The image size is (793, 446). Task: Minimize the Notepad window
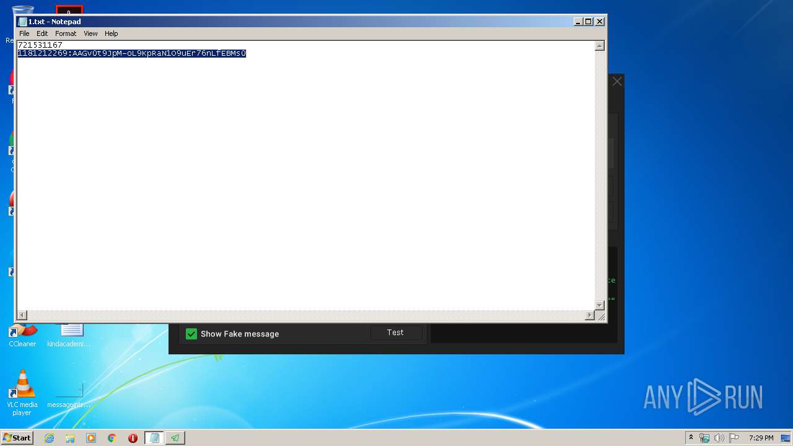point(578,21)
